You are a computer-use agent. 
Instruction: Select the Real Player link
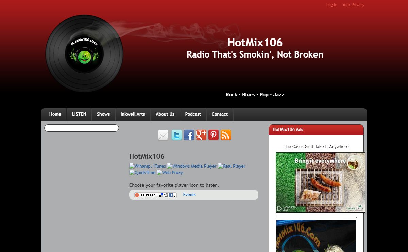point(232,166)
